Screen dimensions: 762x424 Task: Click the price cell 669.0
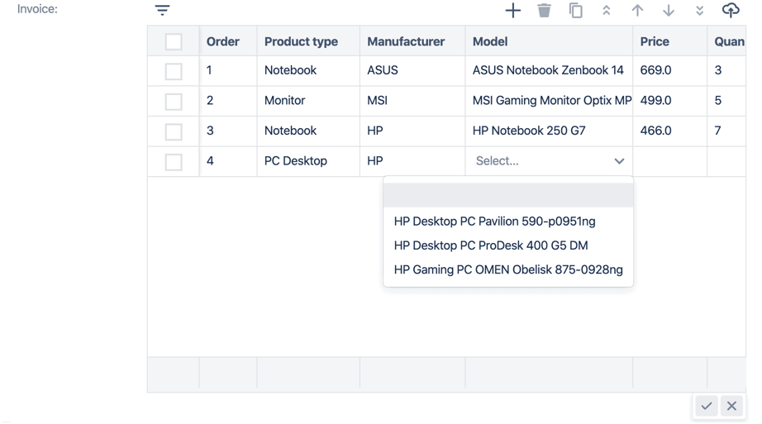(x=670, y=70)
